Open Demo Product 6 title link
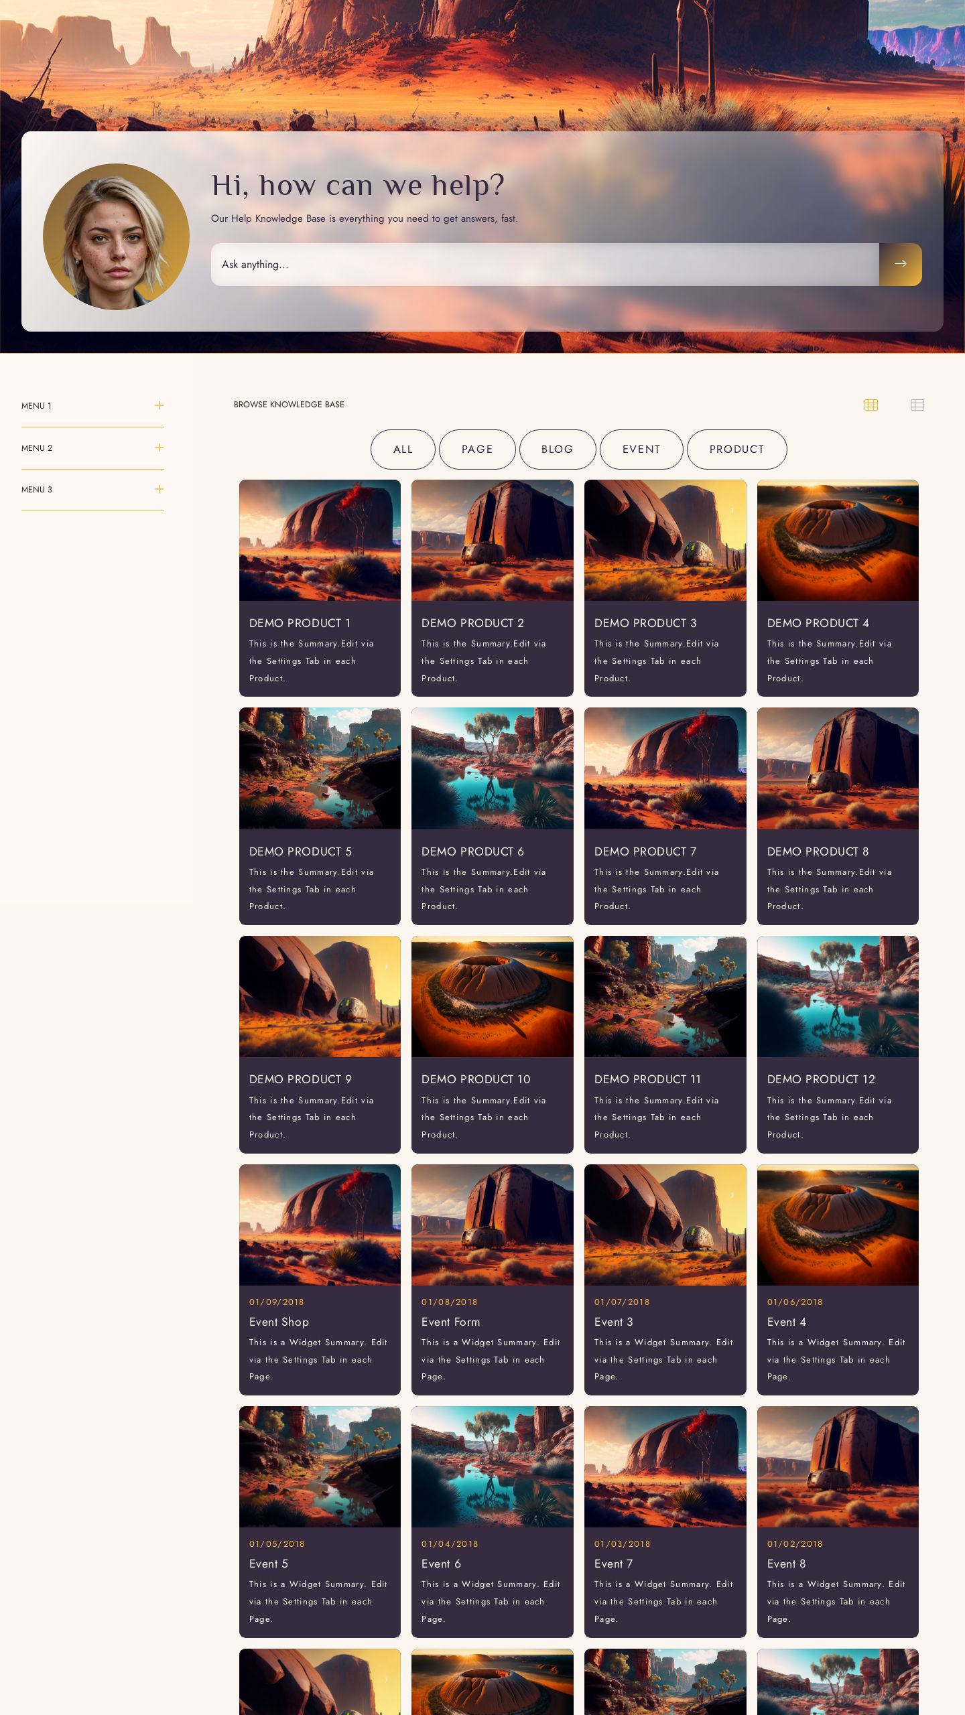 tap(472, 851)
